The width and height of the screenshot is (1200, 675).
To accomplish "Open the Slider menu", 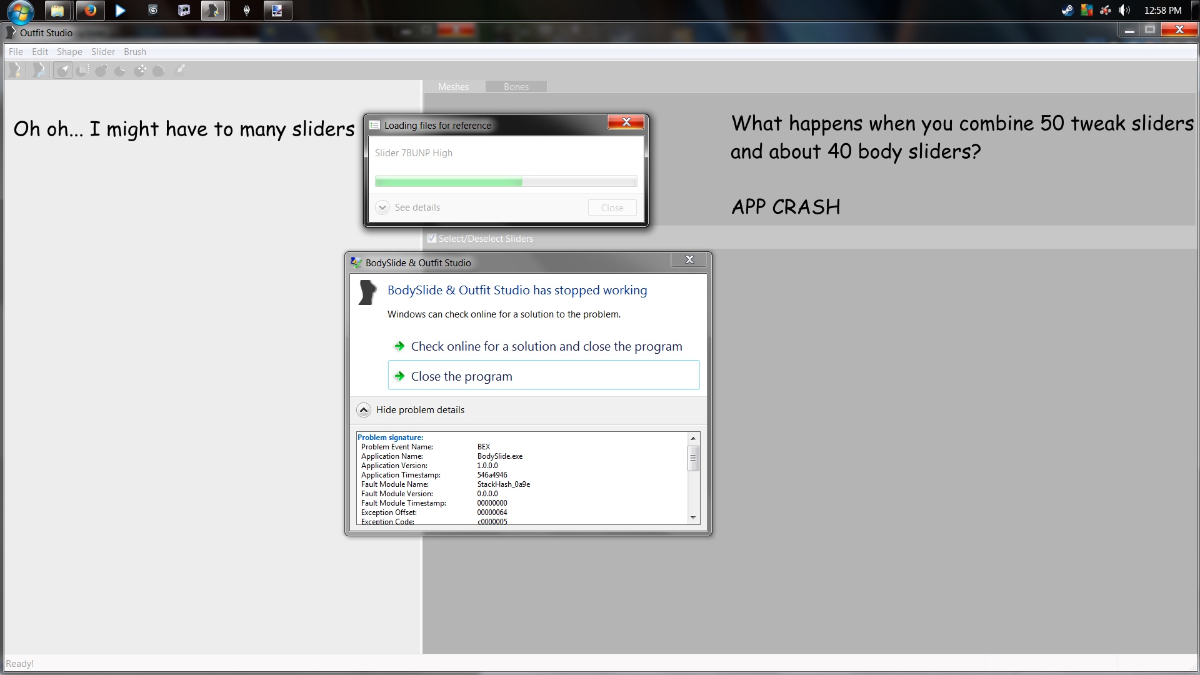I will [102, 52].
